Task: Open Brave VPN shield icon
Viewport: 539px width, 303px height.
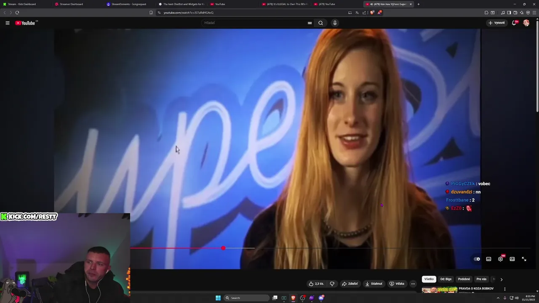Action: coord(528,13)
